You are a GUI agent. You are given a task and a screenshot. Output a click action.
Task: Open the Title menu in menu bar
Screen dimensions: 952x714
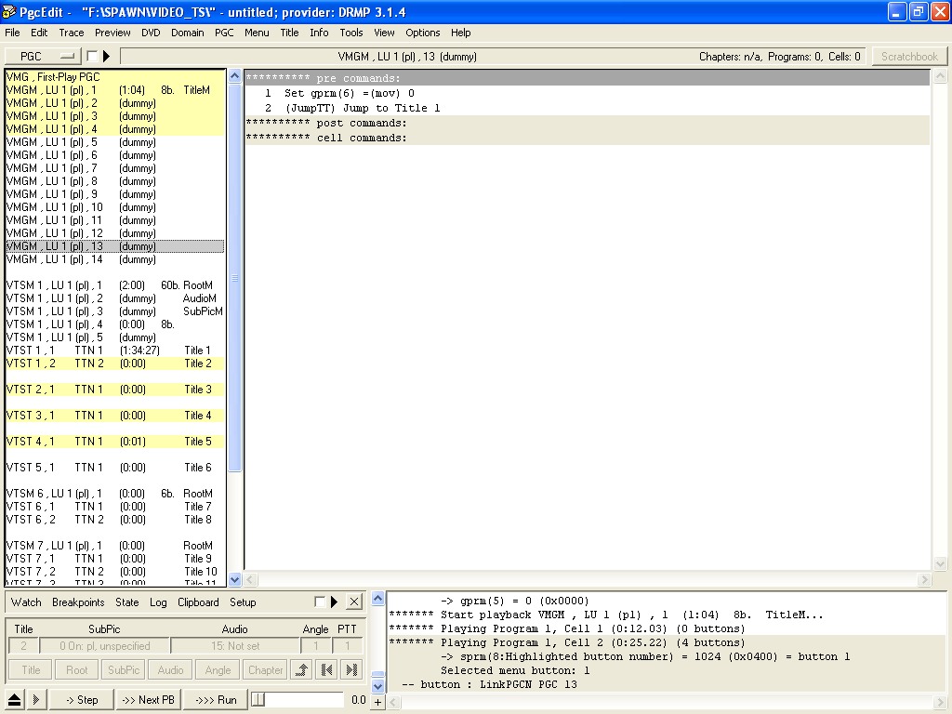point(289,33)
